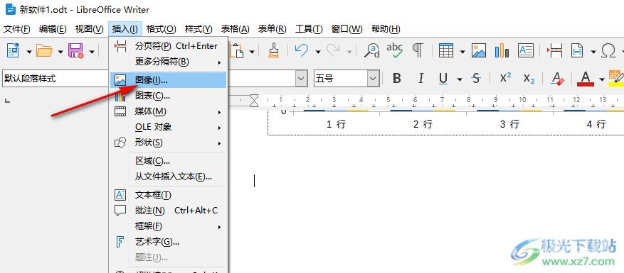The image size is (624, 273).
Task: Expand the Open folder dropdown arrow
Action: point(60,52)
